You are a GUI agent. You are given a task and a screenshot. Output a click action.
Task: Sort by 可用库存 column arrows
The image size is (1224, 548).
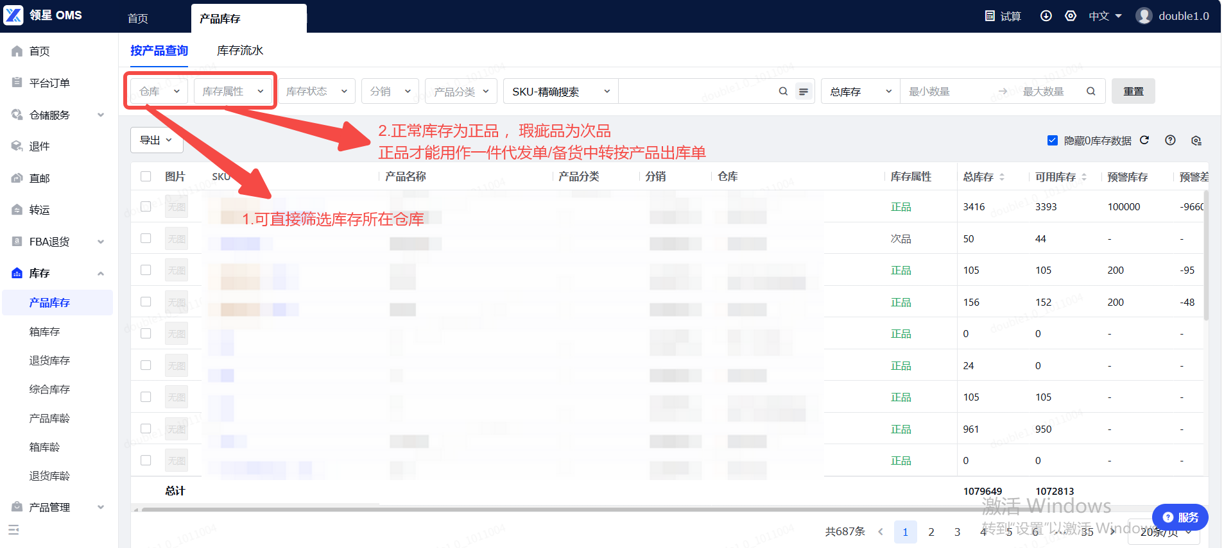point(1084,177)
